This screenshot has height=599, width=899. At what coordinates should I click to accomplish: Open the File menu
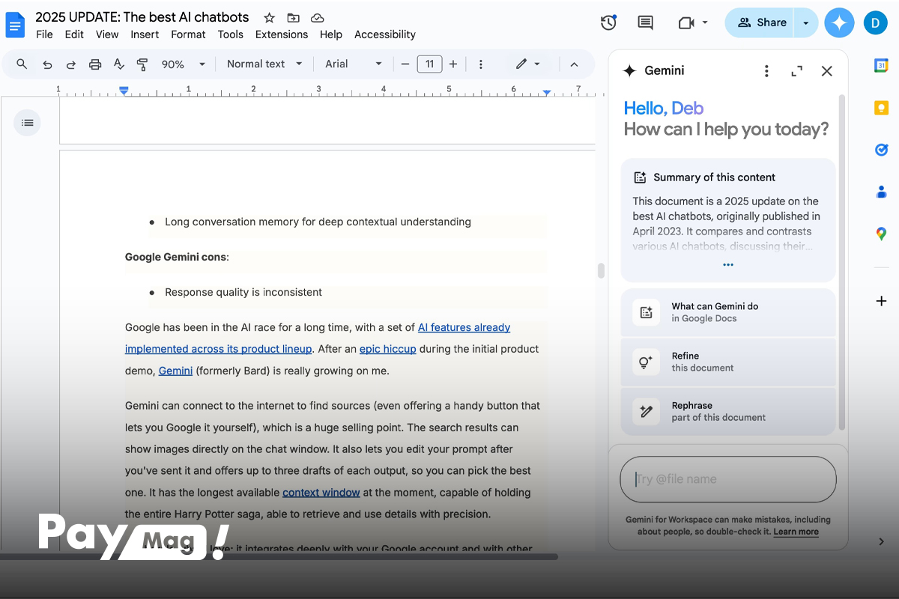pos(44,34)
